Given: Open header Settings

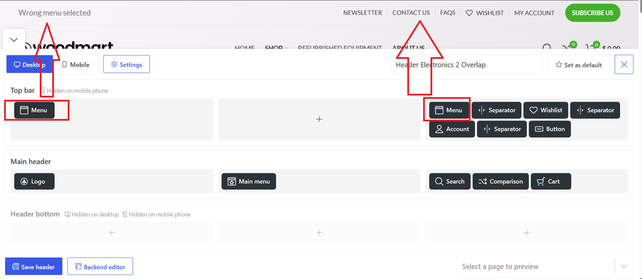Looking at the screenshot, I should pos(126,65).
